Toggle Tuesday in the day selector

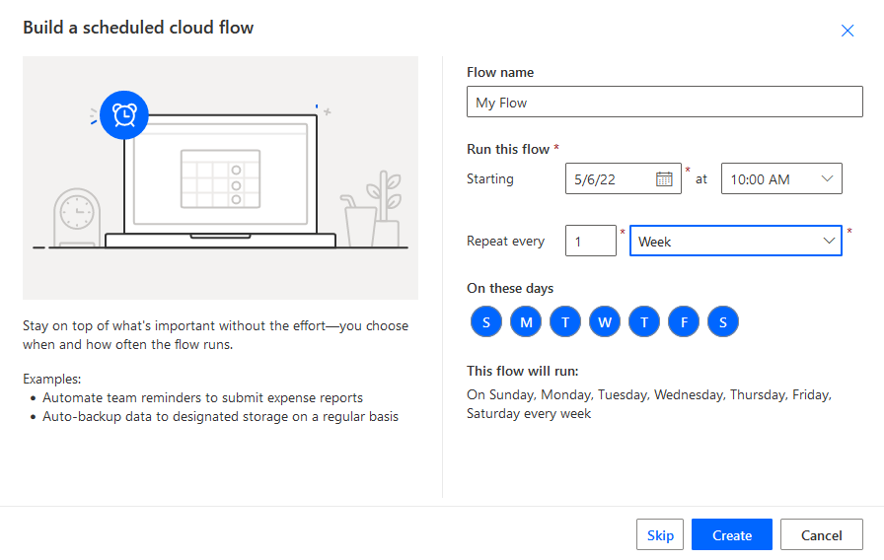click(565, 321)
